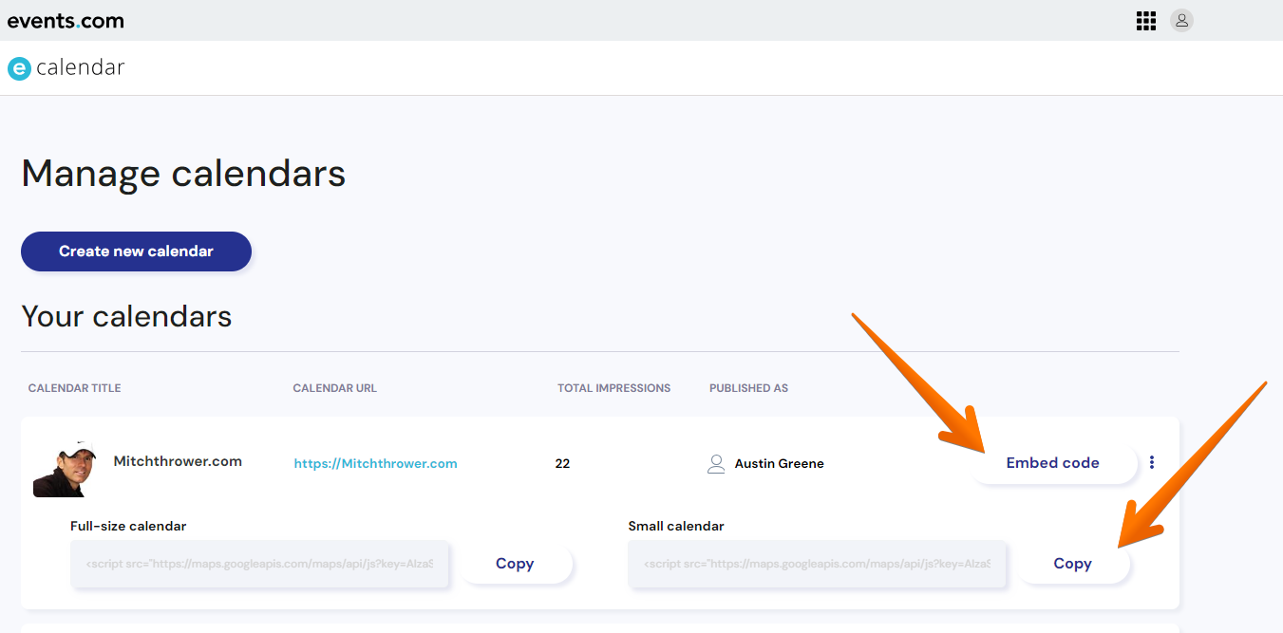Click the Austin Greene publisher name
Screen dimensions: 1283x633
click(779, 464)
